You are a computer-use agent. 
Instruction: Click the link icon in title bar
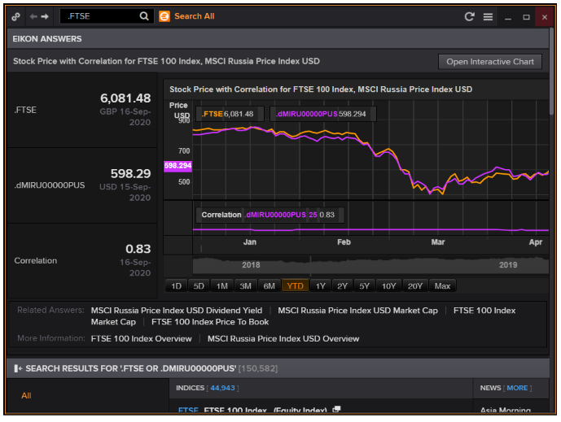pyautogui.click(x=16, y=16)
